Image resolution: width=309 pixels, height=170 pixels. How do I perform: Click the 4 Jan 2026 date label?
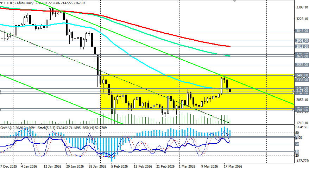pyautogui.click(x=29, y=166)
